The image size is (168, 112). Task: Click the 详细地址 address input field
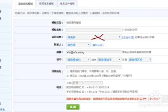point(94,67)
